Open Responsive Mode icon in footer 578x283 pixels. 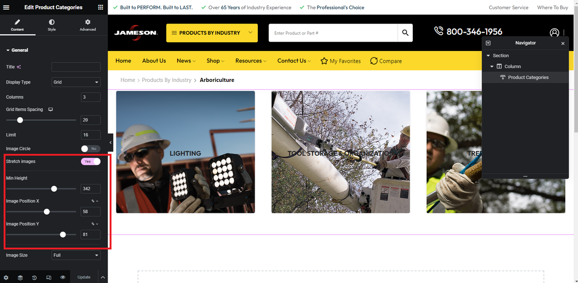tap(49, 278)
